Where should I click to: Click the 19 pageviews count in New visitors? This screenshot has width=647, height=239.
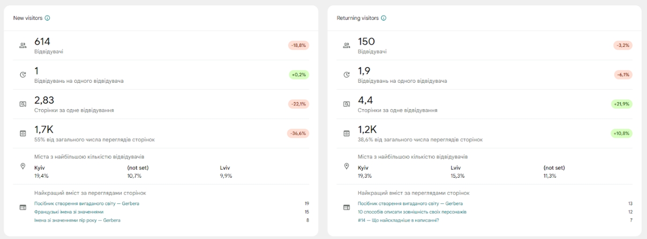point(307,203)
